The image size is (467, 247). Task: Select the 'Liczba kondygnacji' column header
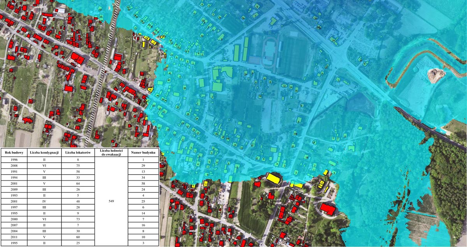(43, 152)
